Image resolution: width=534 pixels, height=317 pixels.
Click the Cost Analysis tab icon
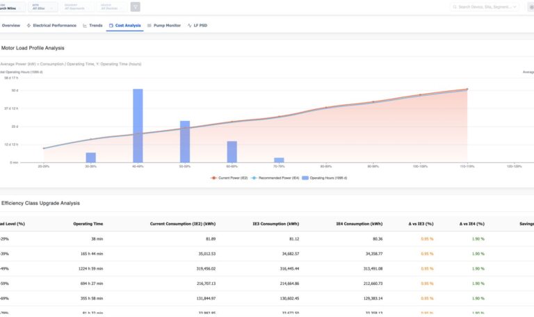click(111, 26)
